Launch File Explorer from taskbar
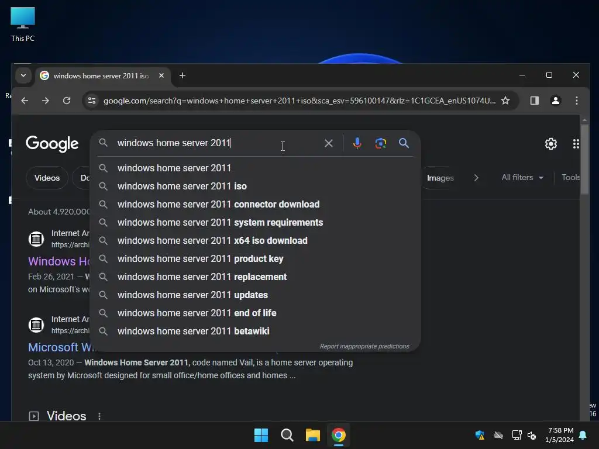This screenshot has height=449, width=599. pos(312,435)
